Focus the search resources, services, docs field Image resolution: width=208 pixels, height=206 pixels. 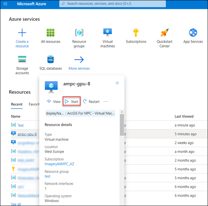coord(113,4)
